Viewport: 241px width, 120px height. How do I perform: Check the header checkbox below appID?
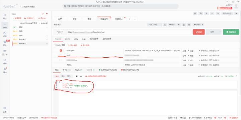[61, 60]
